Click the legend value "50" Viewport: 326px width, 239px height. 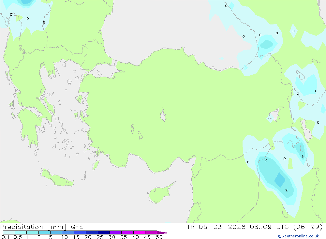pos(159,237)
